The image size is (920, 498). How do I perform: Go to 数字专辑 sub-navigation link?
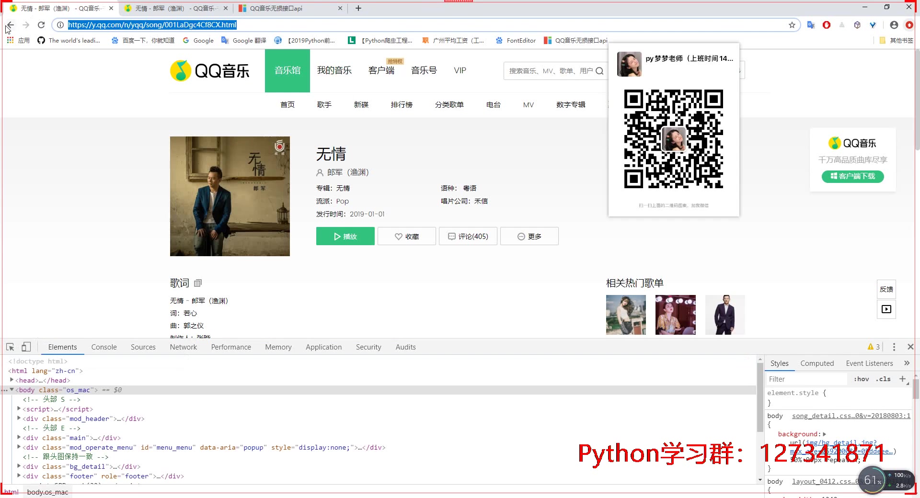571,104
